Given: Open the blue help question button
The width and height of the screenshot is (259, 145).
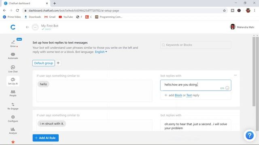Looking at the screenshot, I should [x=250, y=135].
